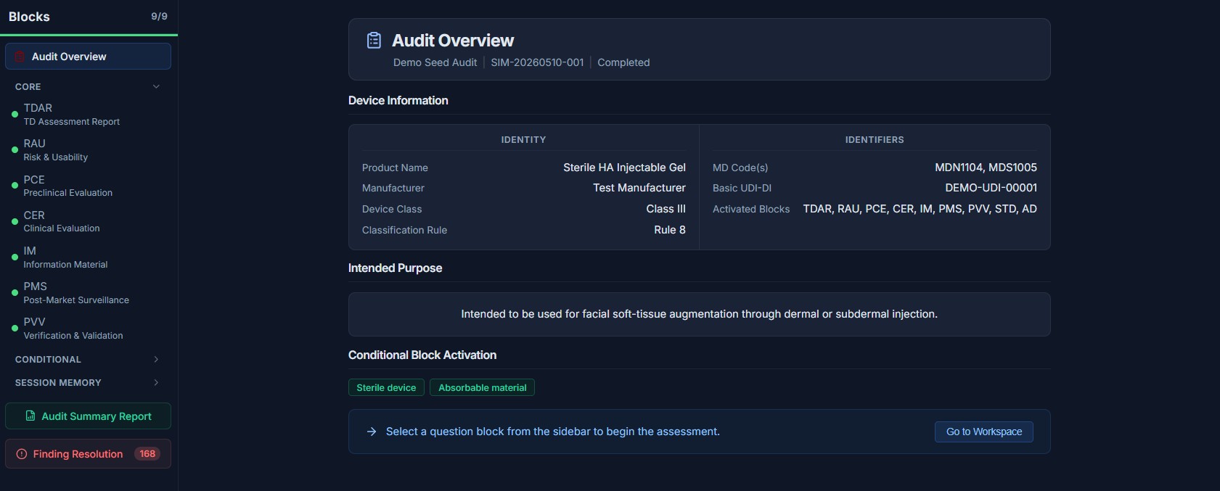Click the IDENTIFIERS column header

pyautogui.click(x=875, y=140)
